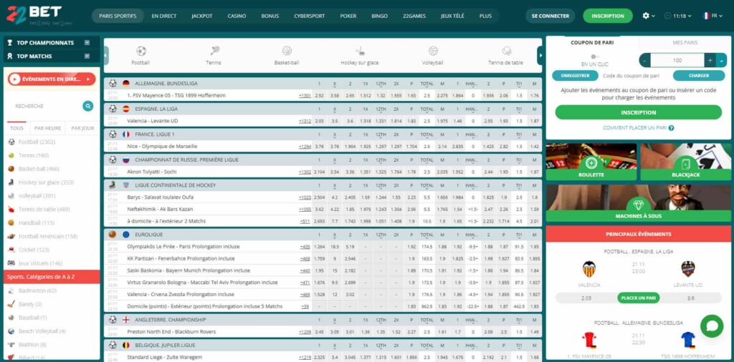Collapse the Top Championnats panel
Image resolution: width=734 pixels, height=362 pixels.
(87, 42)
